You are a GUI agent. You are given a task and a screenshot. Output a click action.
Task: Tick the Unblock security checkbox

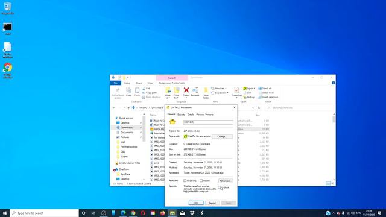pos(220,187)
